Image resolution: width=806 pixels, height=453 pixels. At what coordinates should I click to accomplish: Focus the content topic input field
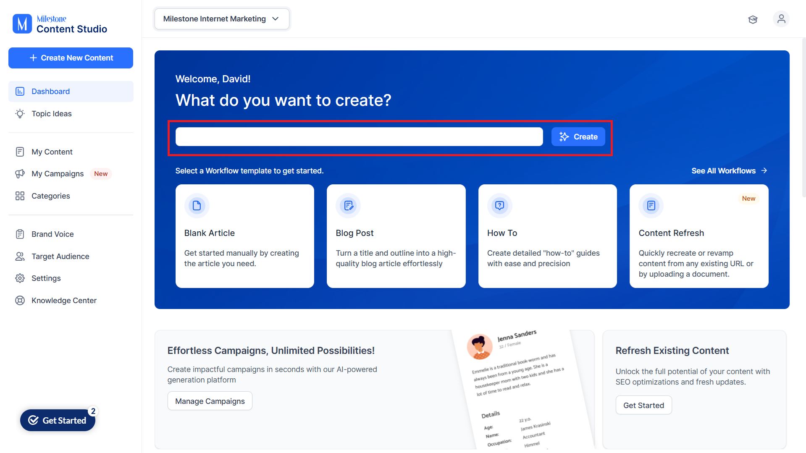click(359, 137)
